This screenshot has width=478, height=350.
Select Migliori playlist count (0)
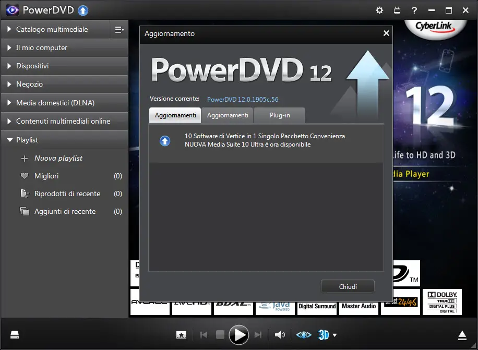[x=118, y=176]
